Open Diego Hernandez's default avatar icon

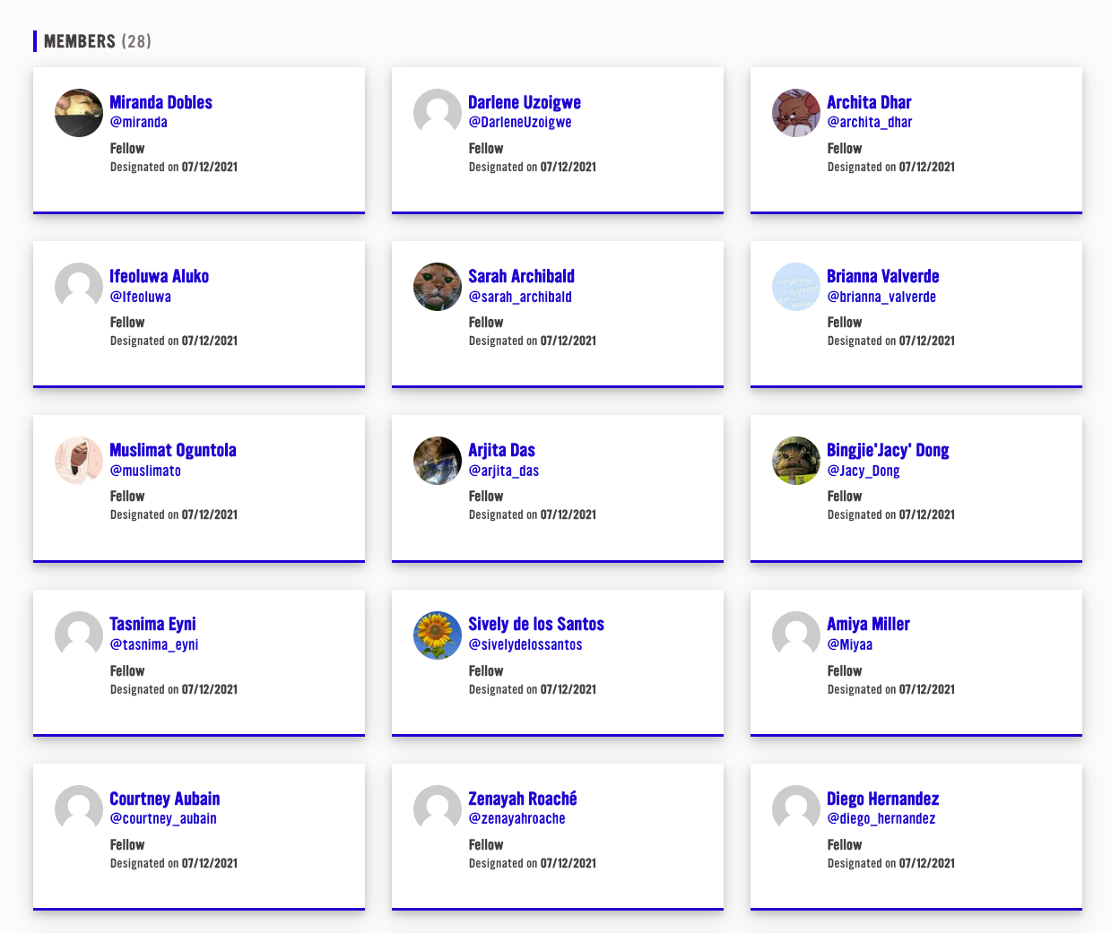pos(796,809)
